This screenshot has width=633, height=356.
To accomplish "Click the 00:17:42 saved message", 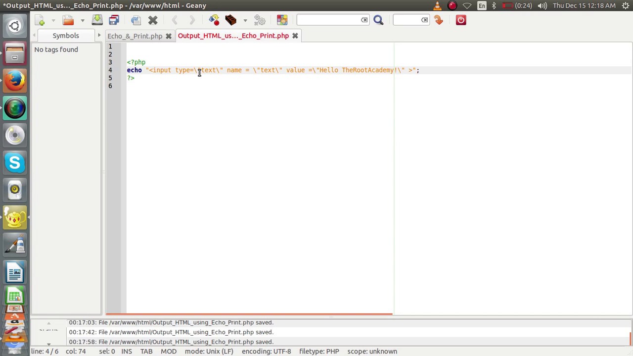I will [x=171, y=332].
